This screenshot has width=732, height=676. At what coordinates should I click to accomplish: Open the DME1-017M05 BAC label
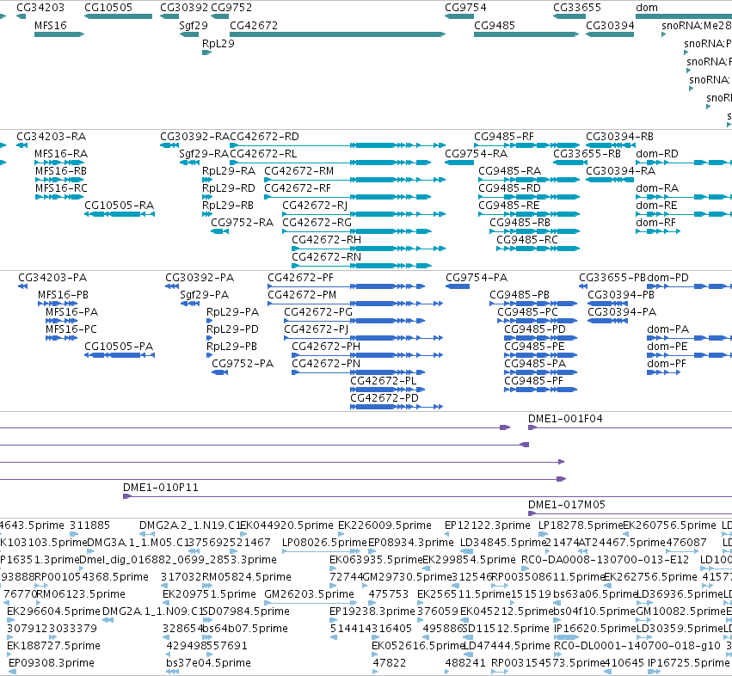[567, 505]
